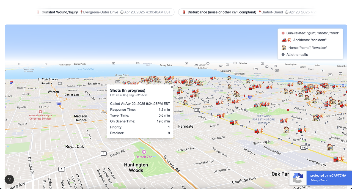
Task: Click the accident marker below Curtis Ave
Action: [284, 120]
